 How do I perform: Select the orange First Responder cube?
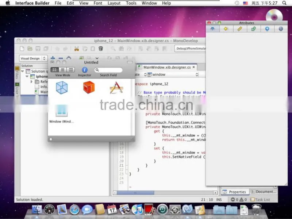(x=89, y=87)
